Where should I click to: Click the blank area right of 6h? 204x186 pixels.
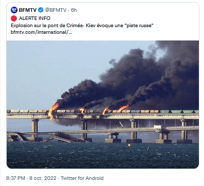137,10
